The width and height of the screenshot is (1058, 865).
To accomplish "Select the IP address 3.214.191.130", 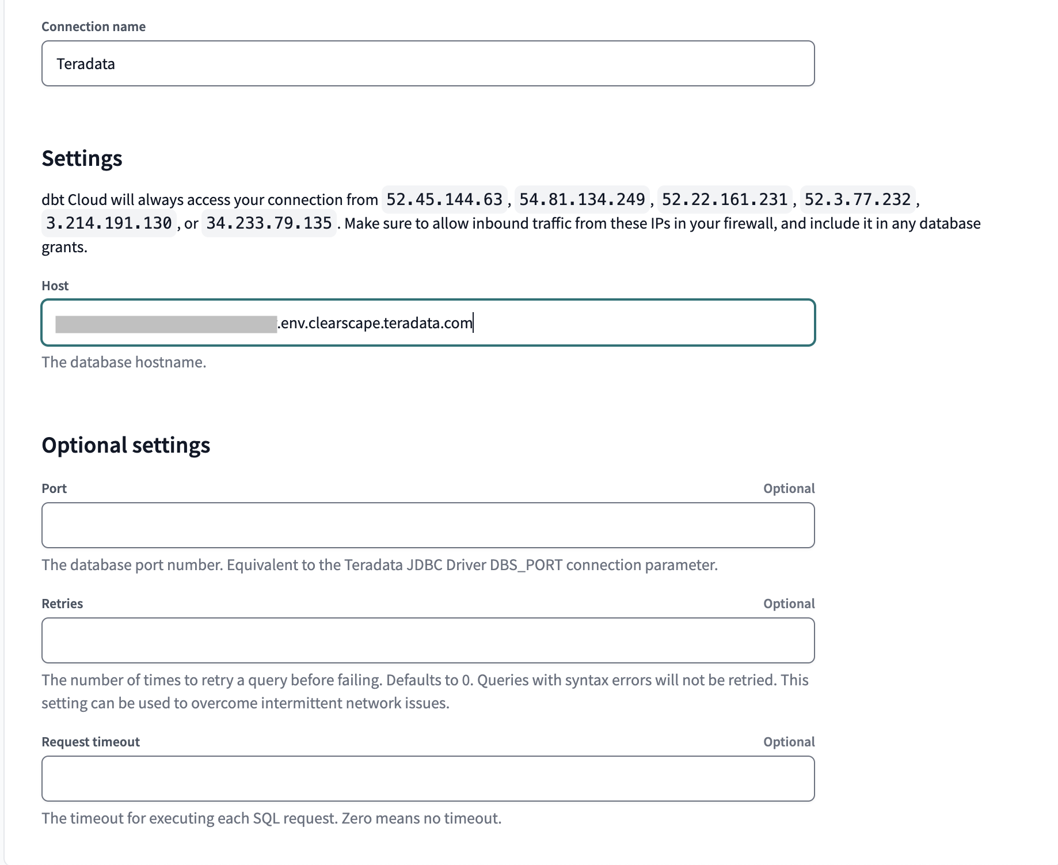I will click(109, 223).
